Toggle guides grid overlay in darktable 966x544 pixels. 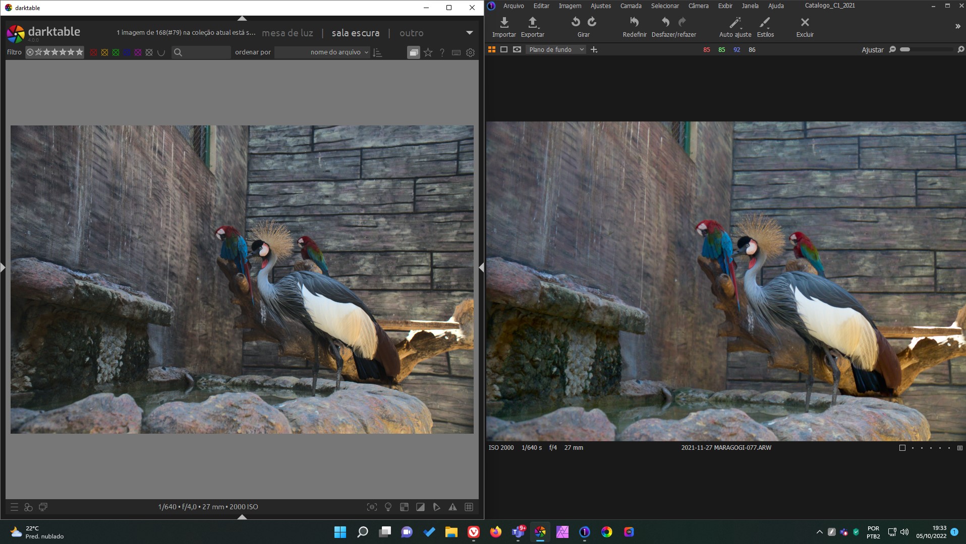point(469,507)
